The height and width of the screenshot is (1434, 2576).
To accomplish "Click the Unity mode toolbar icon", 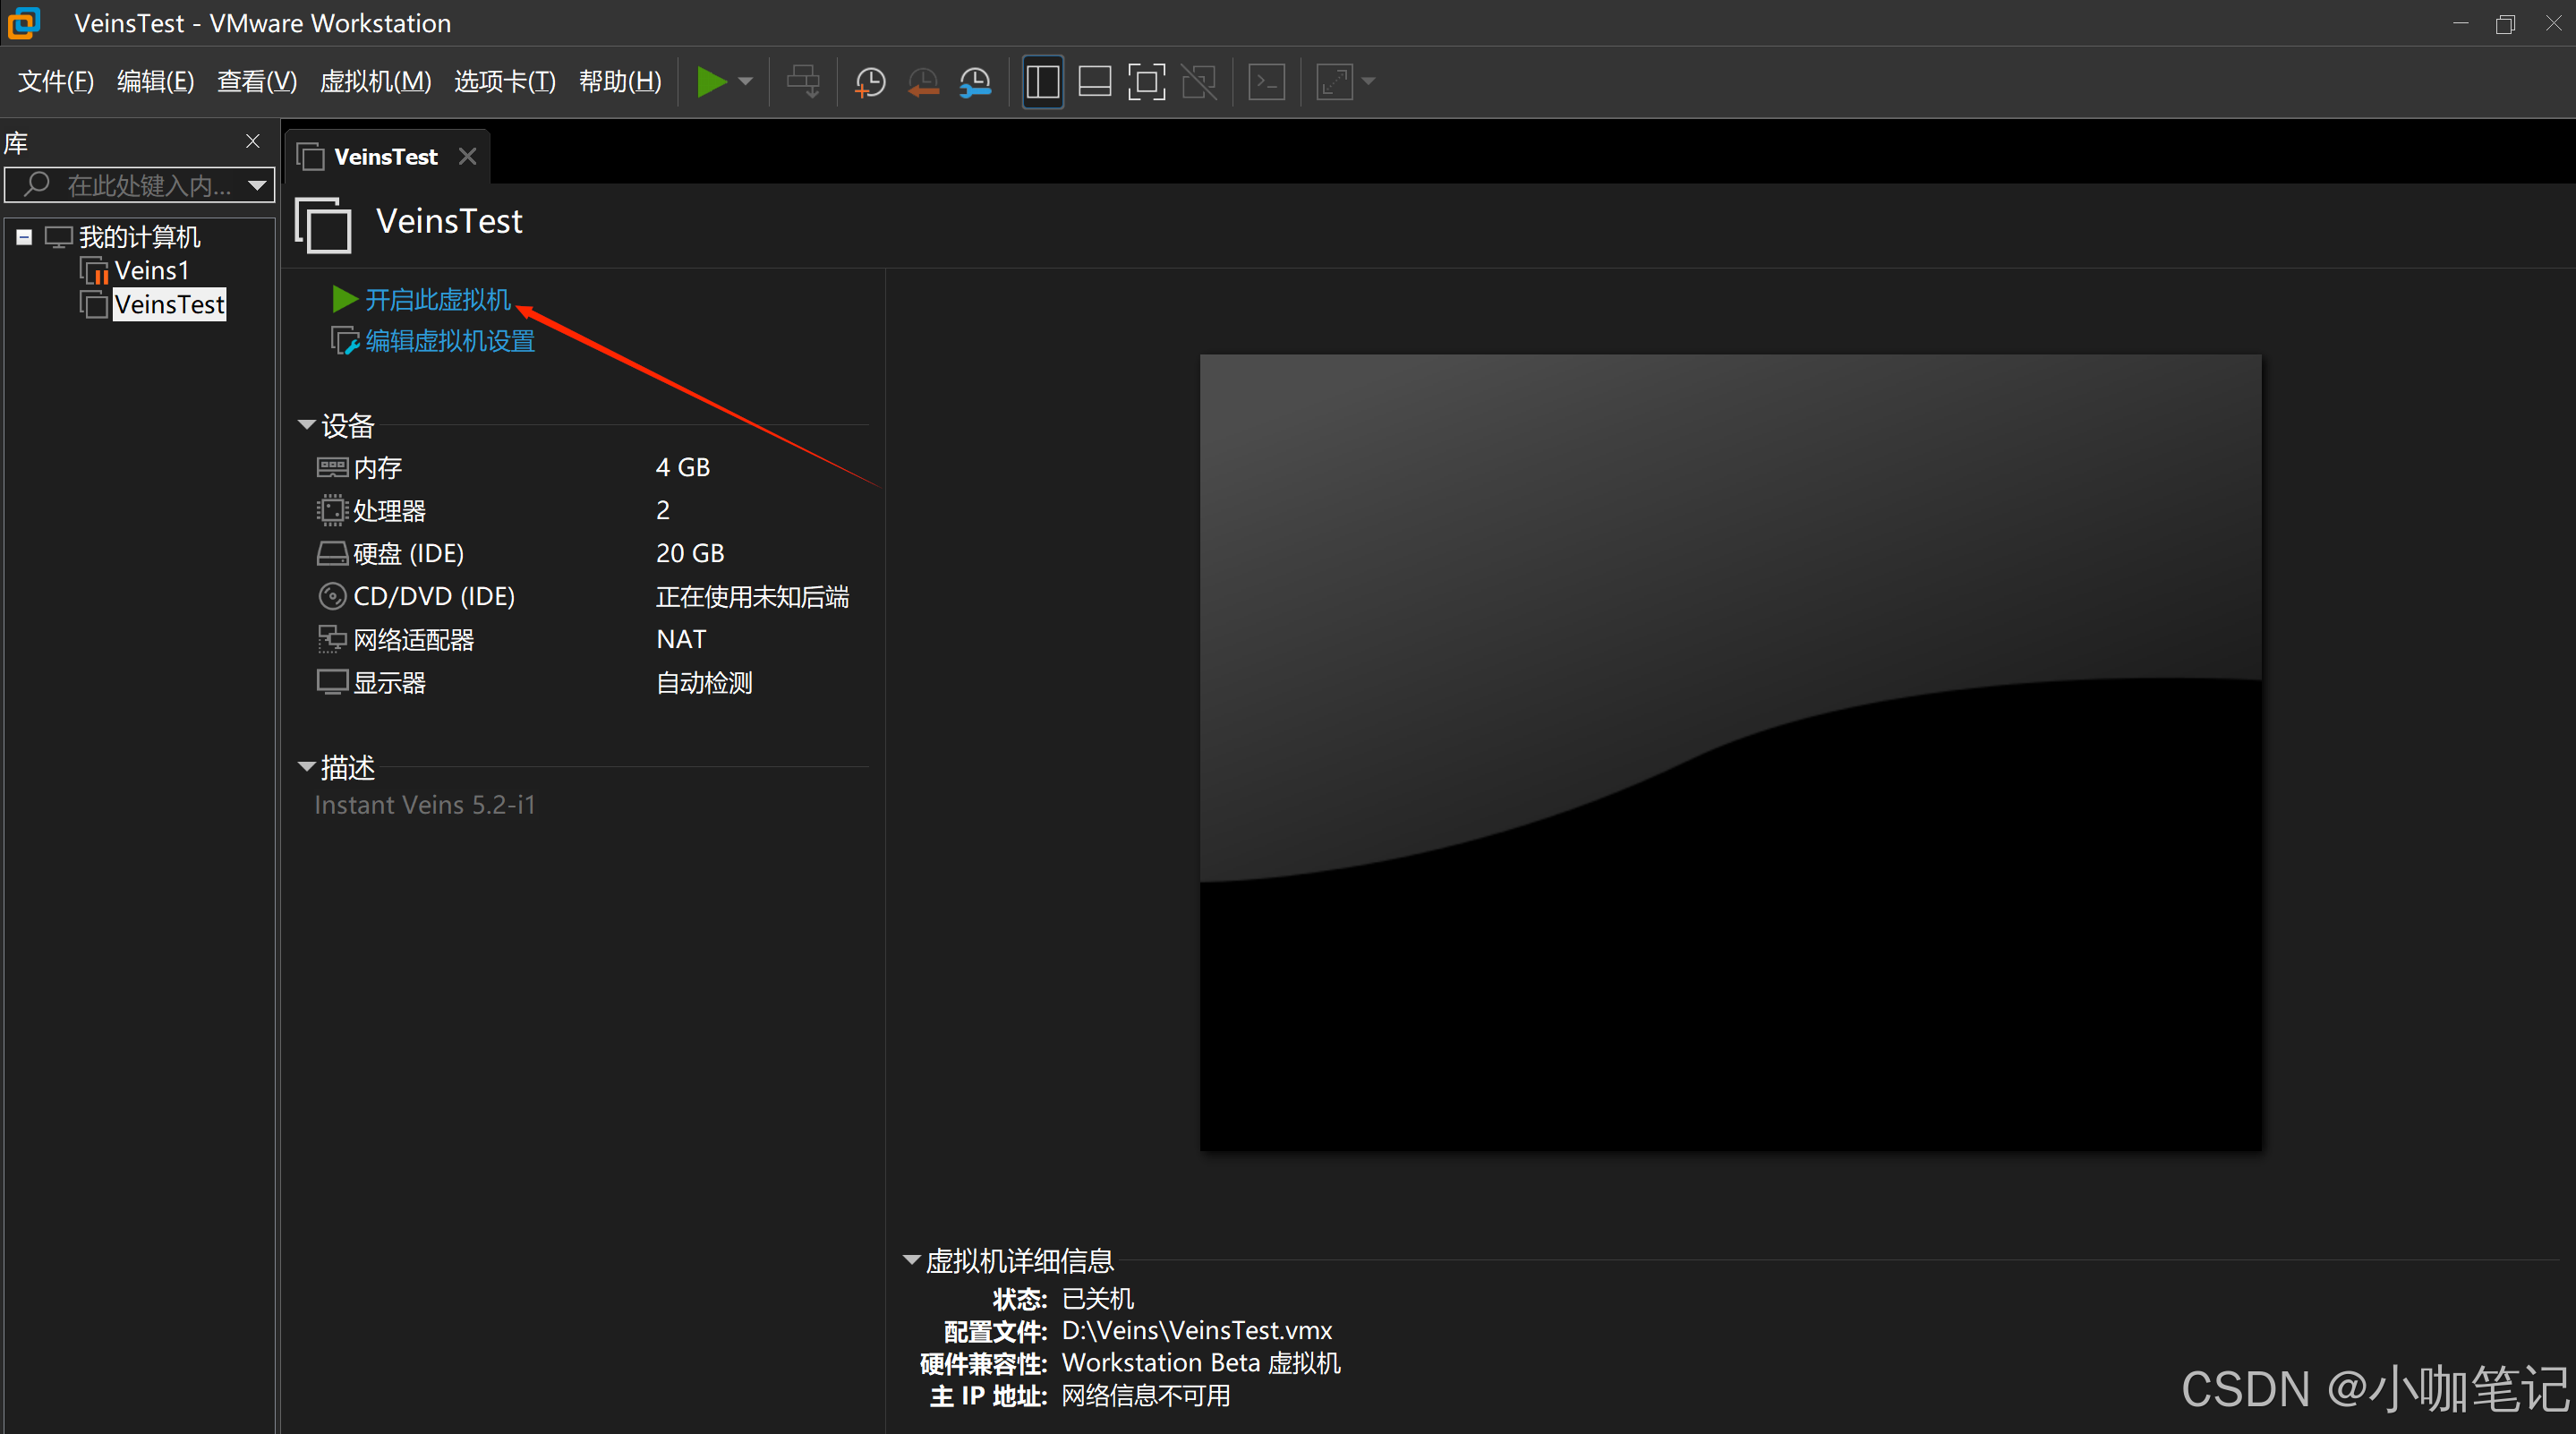I will coord(1198,82).
